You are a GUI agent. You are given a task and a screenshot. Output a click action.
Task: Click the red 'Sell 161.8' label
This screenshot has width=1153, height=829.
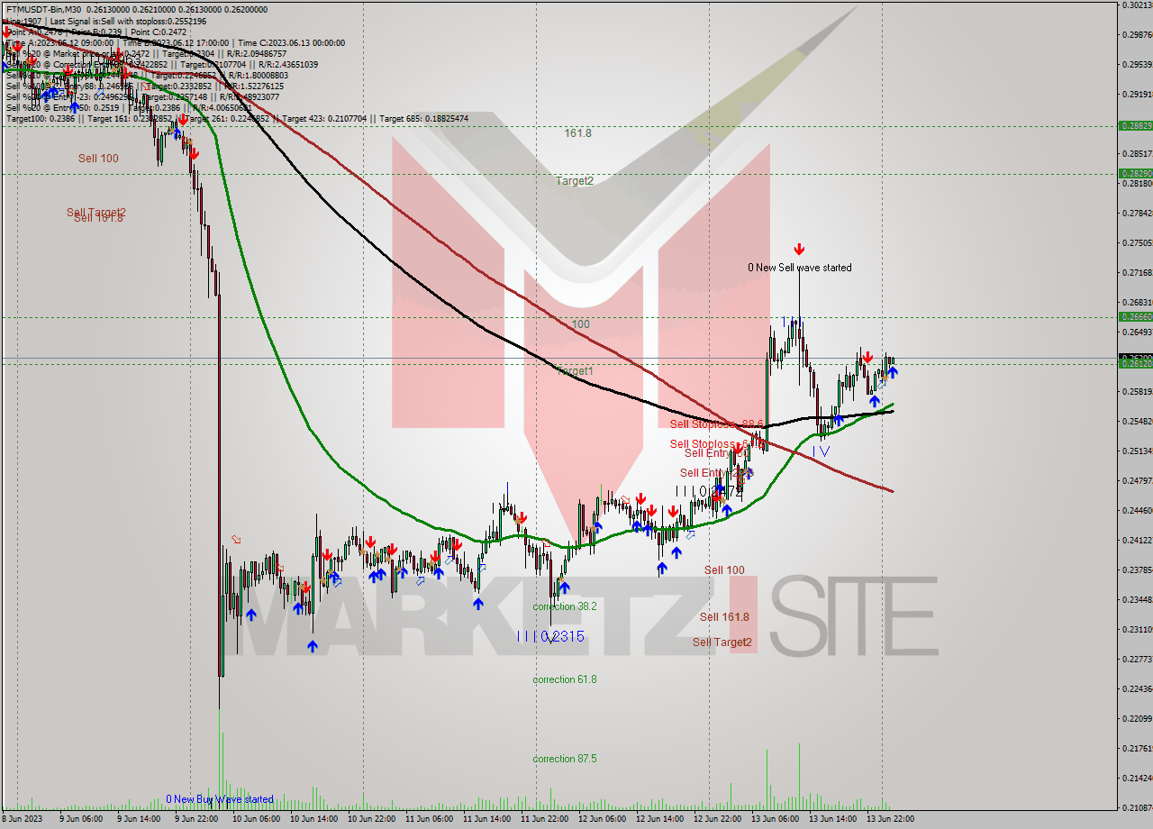(x=724, y=617)
